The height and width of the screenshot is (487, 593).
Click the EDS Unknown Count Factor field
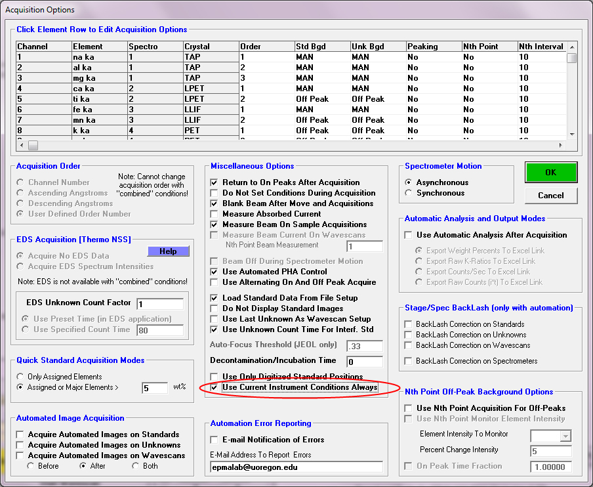pyautogui.click(x=160, y=304)
